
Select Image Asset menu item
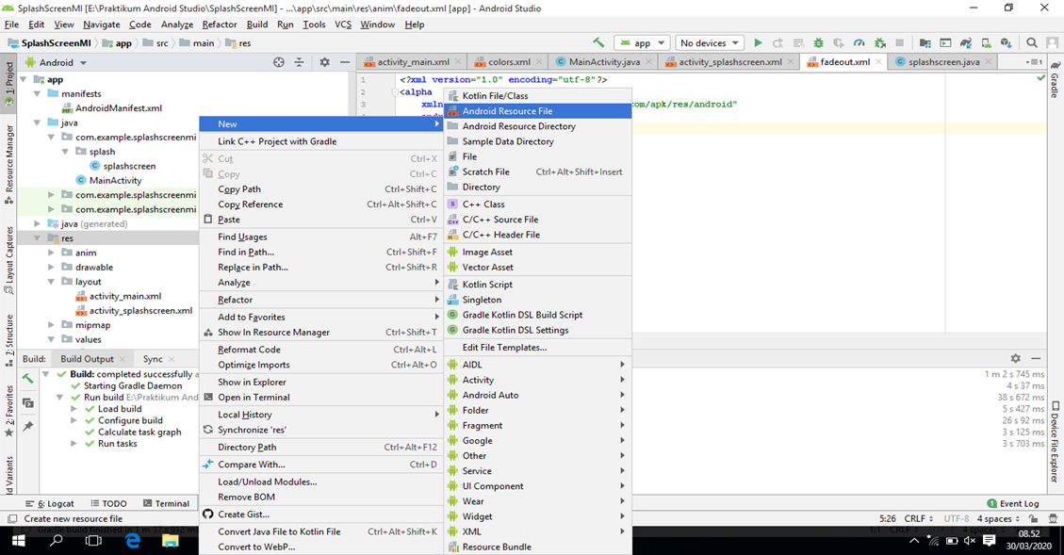click(538, 252)
